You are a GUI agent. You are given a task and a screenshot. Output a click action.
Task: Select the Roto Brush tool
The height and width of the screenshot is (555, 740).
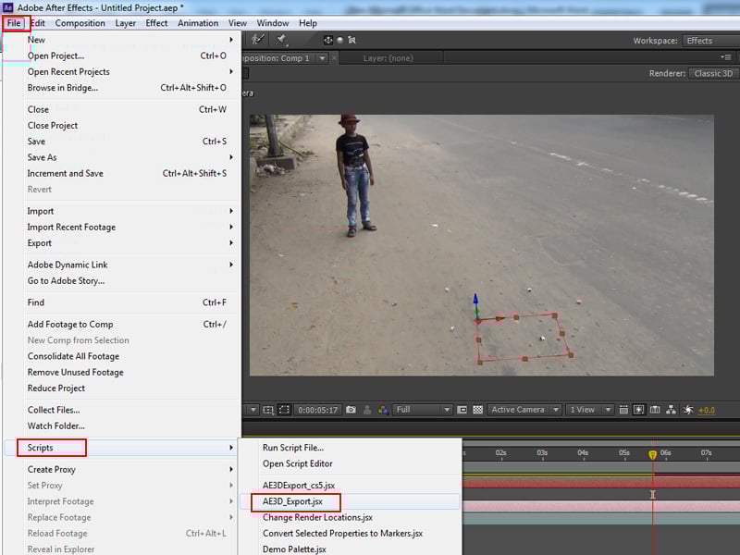click(258, 40)
